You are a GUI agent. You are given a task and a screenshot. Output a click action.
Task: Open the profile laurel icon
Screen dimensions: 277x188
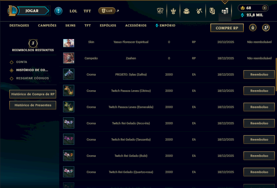[x=173, y=11]
